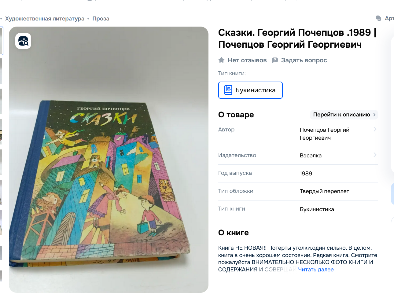Open the Вэсэлка publisher link
The width and height of the screenshot is (394, 294).
[x=311, y=156]
